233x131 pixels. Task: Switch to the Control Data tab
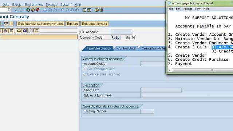[126, 48]
